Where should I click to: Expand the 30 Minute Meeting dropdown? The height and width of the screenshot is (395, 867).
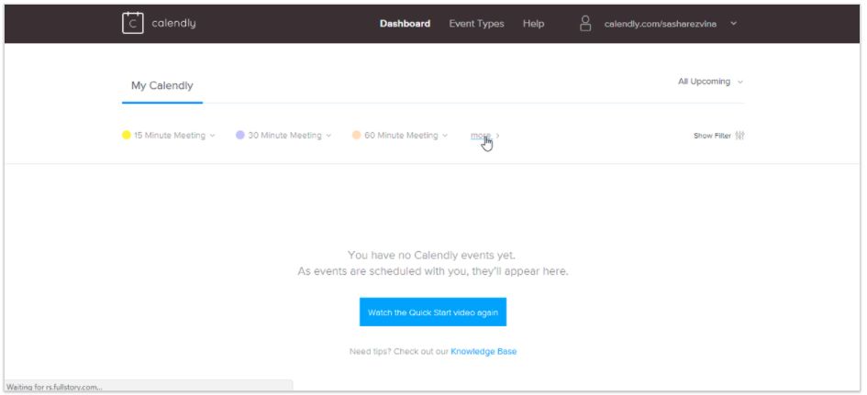coord(328,136)
